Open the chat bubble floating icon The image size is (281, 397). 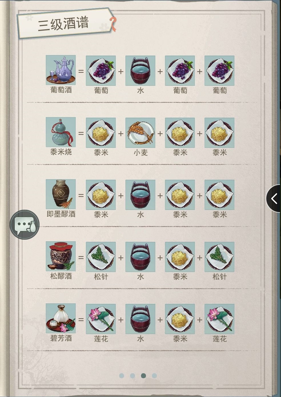tap(25, 225)
